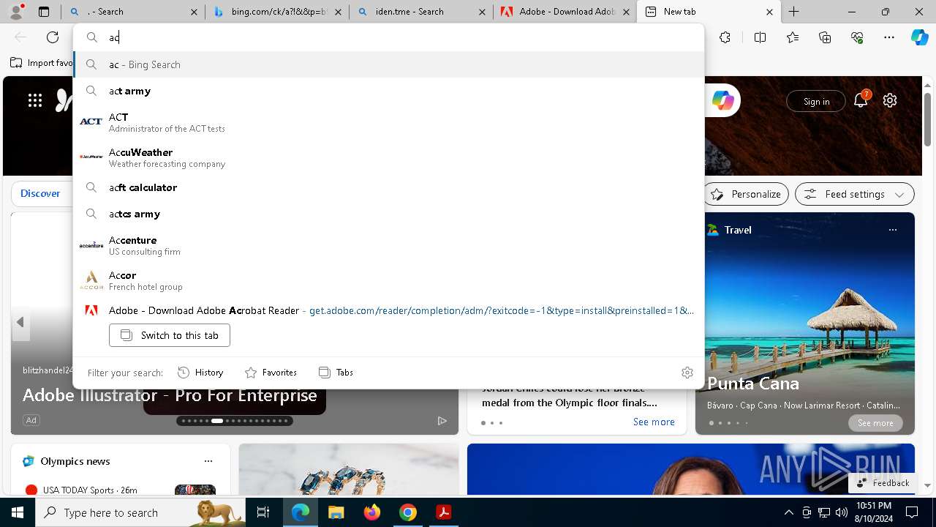This screenshot has width=936, height=527.
Task: Filter search by Favorites
Action: point(271,373)
